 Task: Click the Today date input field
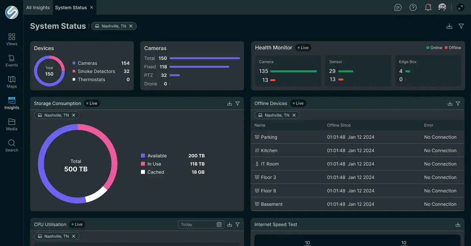[201, 224]
